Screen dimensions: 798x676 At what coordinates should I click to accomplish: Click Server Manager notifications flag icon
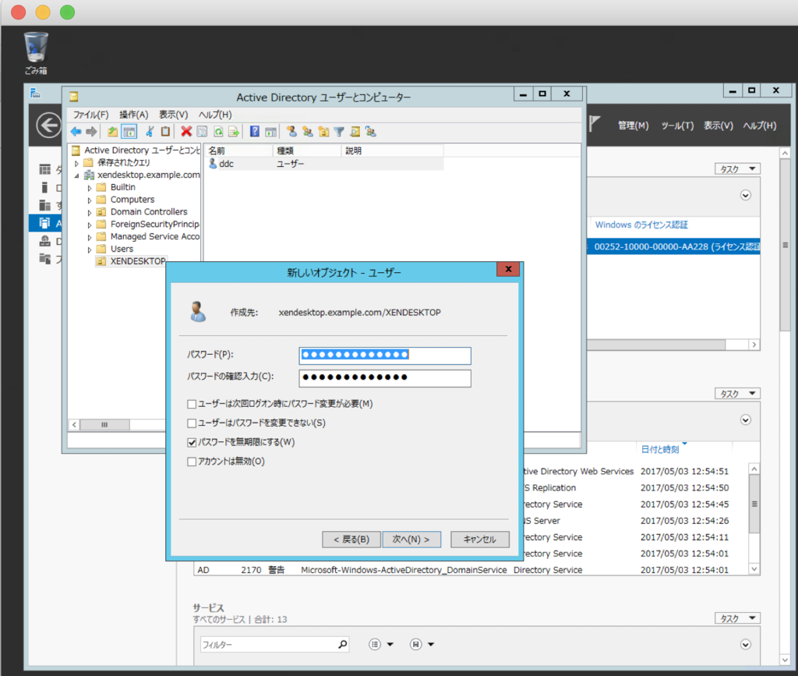tap(595, 123)
